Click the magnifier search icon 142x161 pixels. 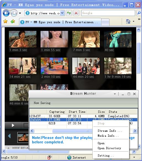click(139, 13)
